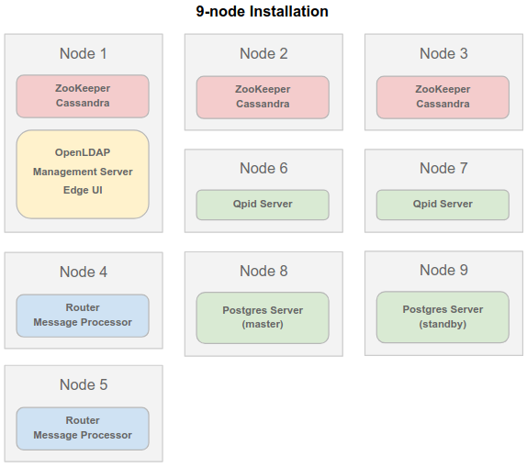Click the Qpid Server box in Node 7
This screenshot has height=467, width=527.
[443, 205]
